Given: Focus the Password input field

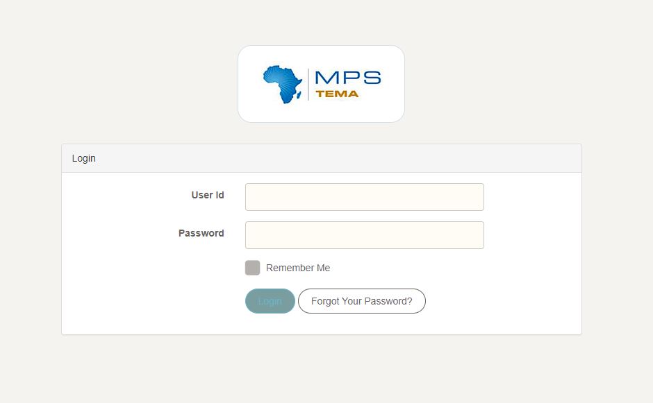Looking at the screenshot, I should pos(364,235).
